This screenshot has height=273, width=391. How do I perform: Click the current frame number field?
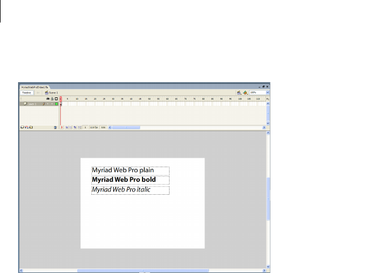[85, 127]
